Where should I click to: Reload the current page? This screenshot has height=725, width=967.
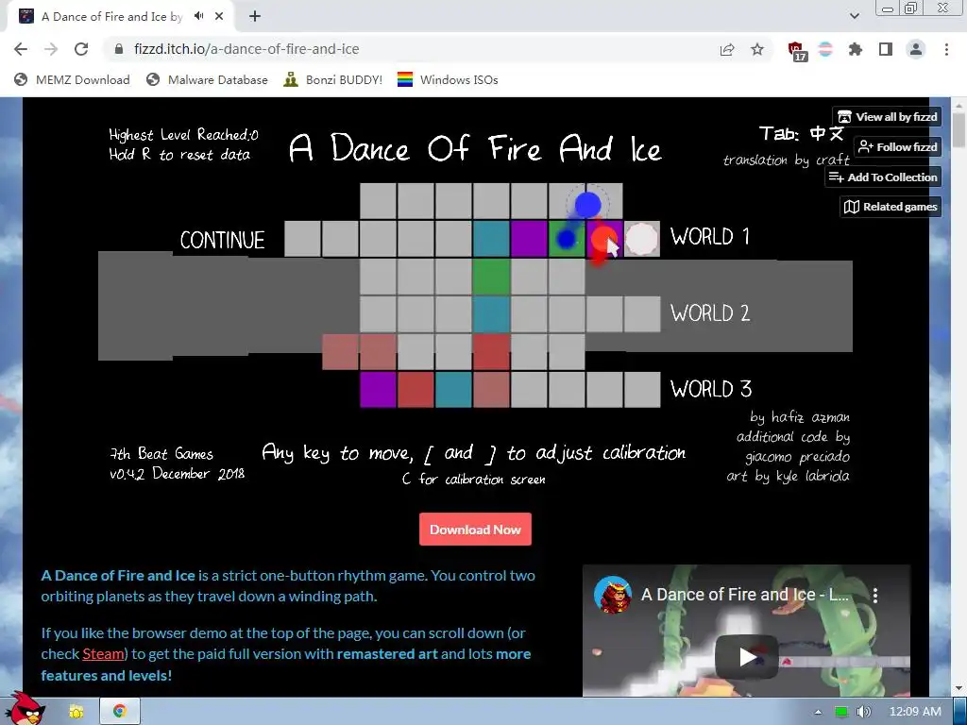click(x=81, y=49)
